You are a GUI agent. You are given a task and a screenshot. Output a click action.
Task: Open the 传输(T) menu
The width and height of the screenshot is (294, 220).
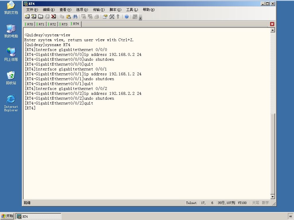pos(99,9)
